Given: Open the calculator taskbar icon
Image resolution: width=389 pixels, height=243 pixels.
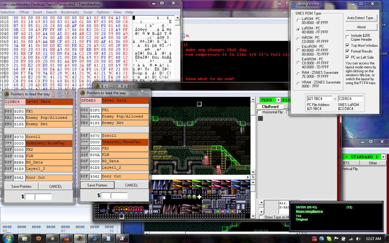Looking at the screenshot, I should click(x=108, y=238).
